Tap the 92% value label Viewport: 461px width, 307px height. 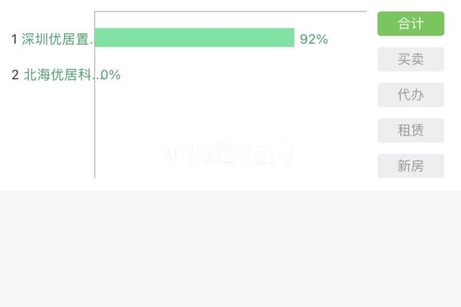[x=313, y=39]
